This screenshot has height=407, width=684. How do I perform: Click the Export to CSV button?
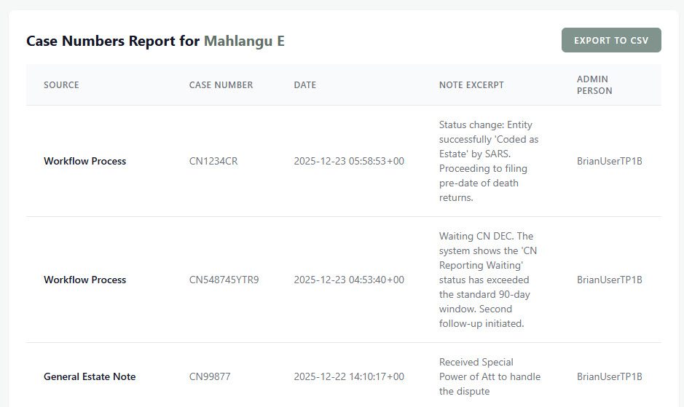(611, 40)
